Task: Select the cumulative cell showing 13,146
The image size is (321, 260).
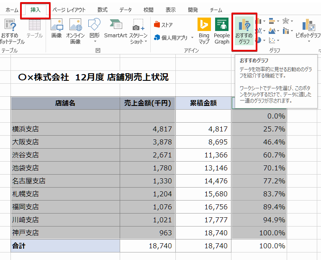Action: coord(203,168)
